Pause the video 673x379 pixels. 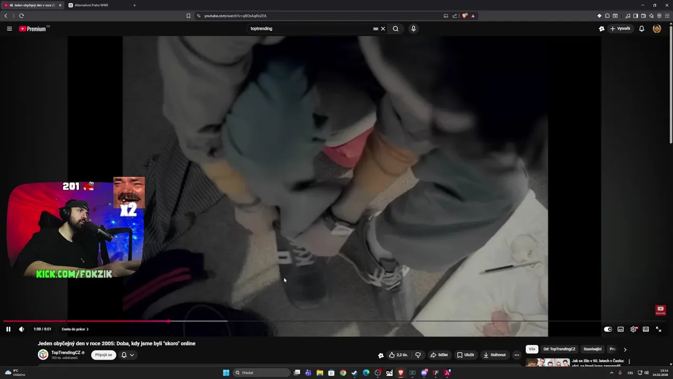pos(8,330)
